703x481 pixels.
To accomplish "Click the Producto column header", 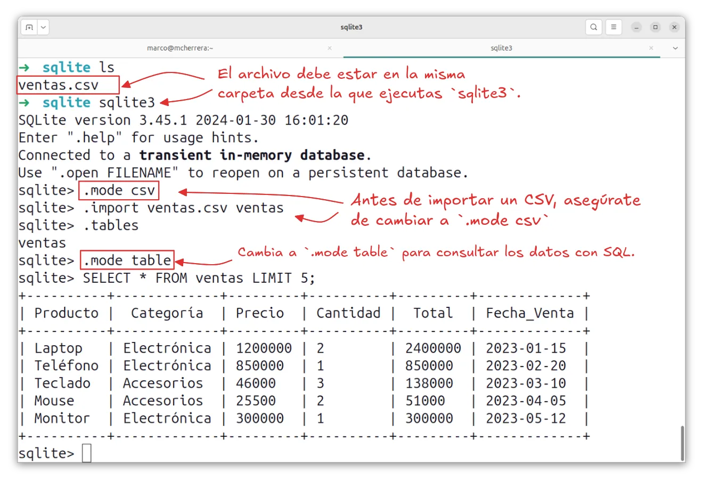I will pos(66,313).
